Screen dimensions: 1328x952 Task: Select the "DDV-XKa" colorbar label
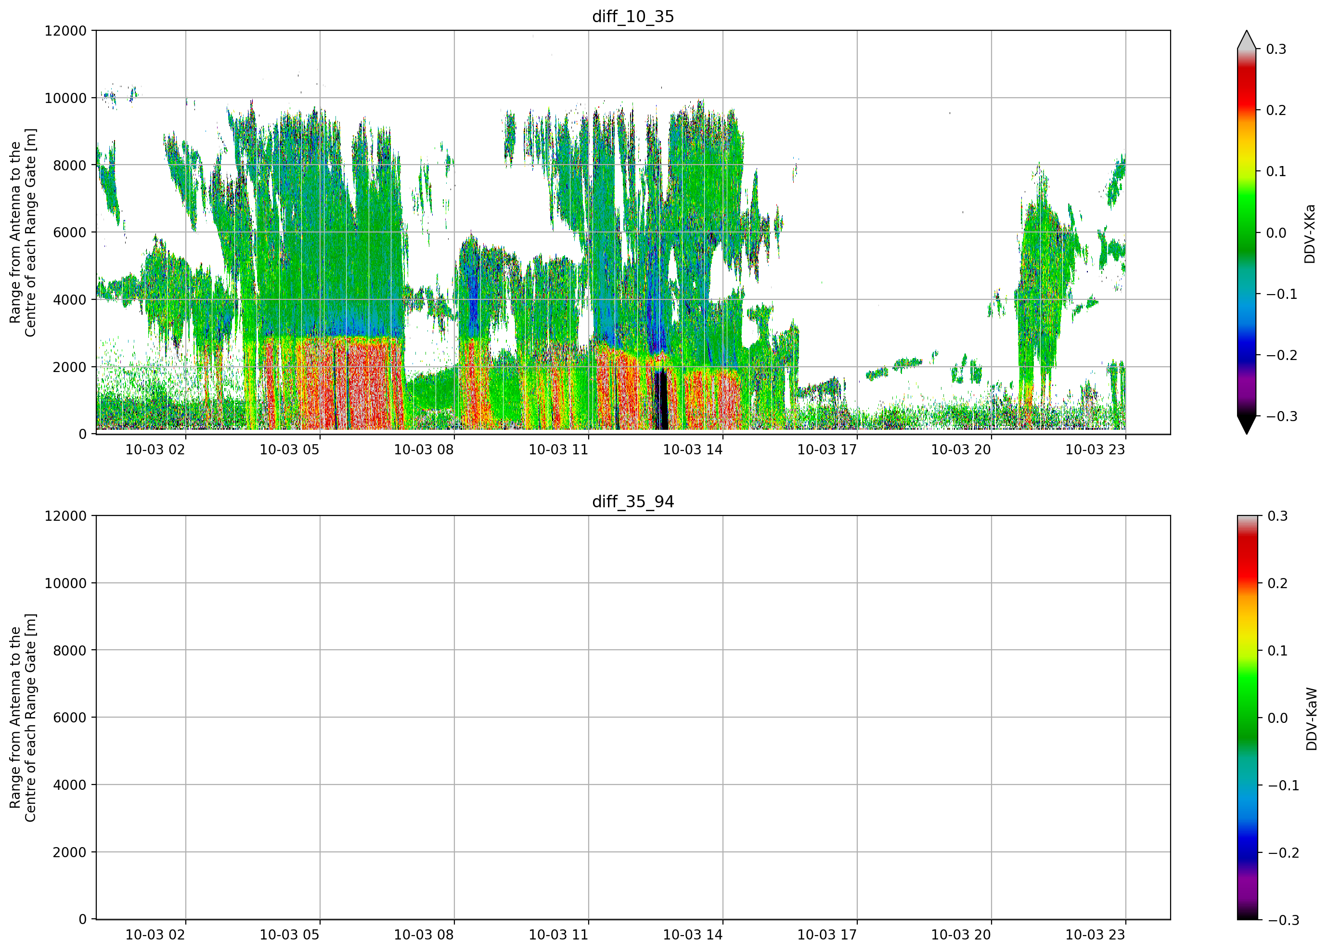click(1310, 233)
